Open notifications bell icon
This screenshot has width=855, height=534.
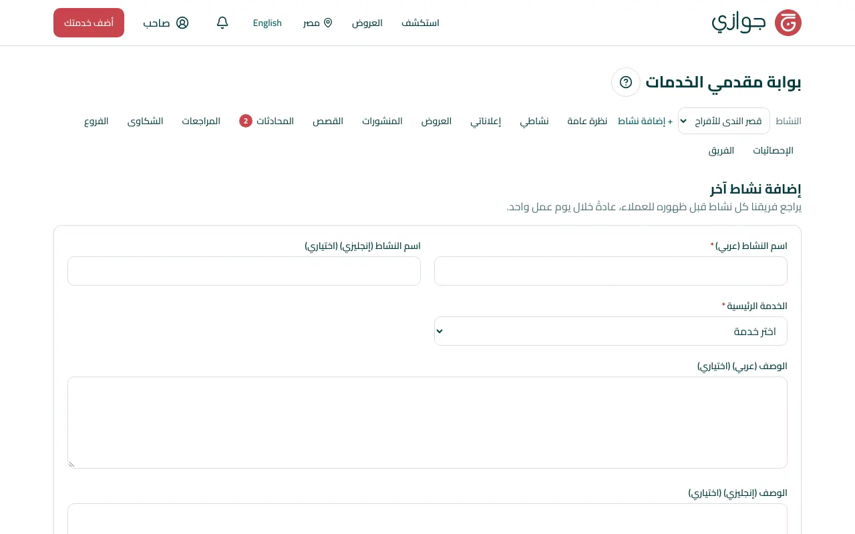point(222,23)
